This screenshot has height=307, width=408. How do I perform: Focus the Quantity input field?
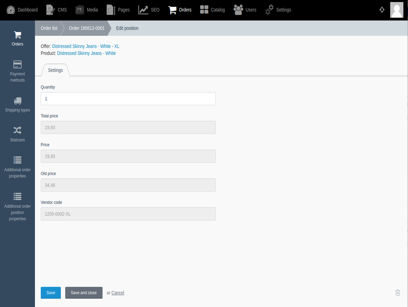click(128, 99)
